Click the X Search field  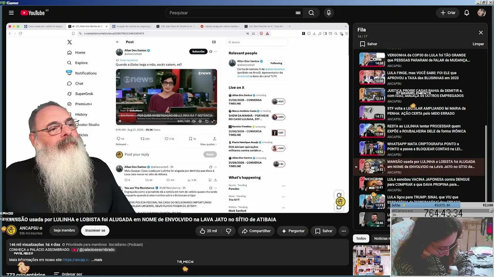tap(257, 42)
